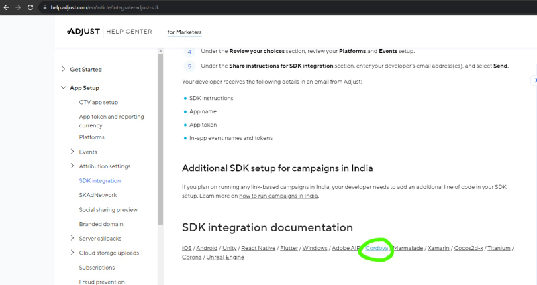Open the Subscriptions sidebar item

click(x=97, y=267)
